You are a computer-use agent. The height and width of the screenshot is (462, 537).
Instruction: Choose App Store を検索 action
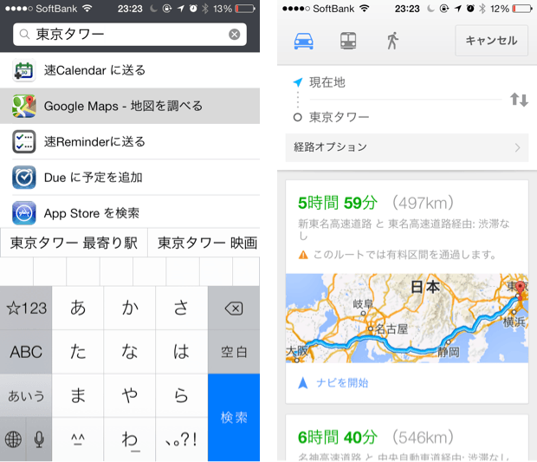click(x=130, y=213)
